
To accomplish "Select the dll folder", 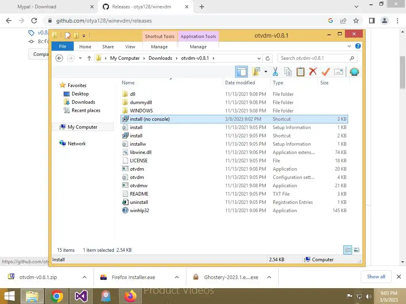I will click(234, 94).
